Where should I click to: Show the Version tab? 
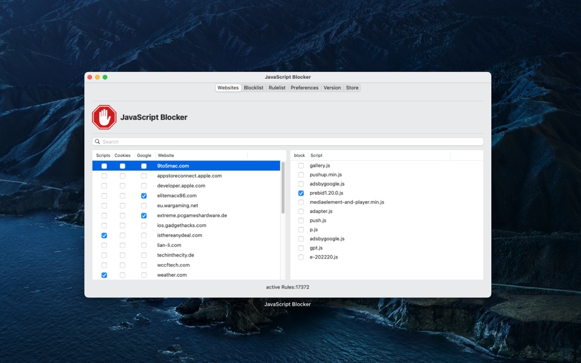click(332, 88)
